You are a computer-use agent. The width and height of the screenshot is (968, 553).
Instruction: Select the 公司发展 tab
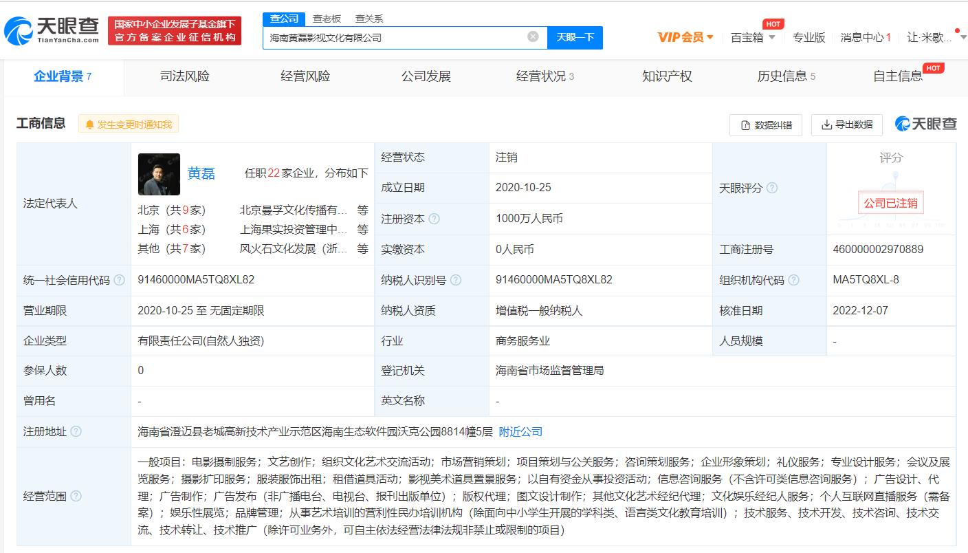click(426, 76)
